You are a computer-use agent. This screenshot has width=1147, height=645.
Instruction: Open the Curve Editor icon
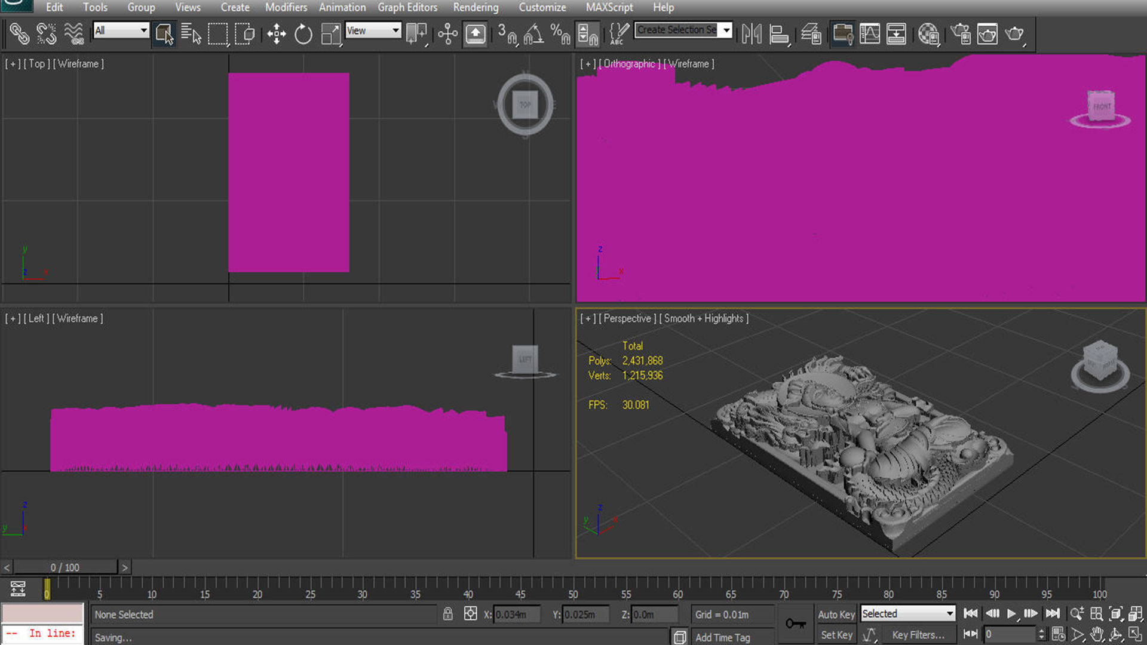click(x=869, y=33)
